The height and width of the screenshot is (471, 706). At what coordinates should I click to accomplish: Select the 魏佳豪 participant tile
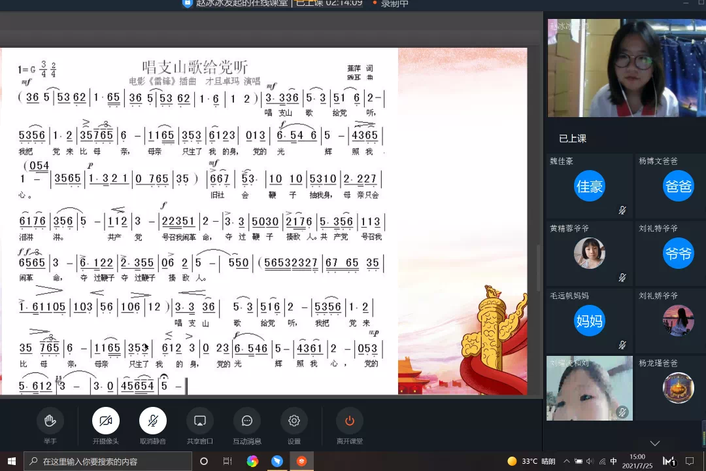589,186
